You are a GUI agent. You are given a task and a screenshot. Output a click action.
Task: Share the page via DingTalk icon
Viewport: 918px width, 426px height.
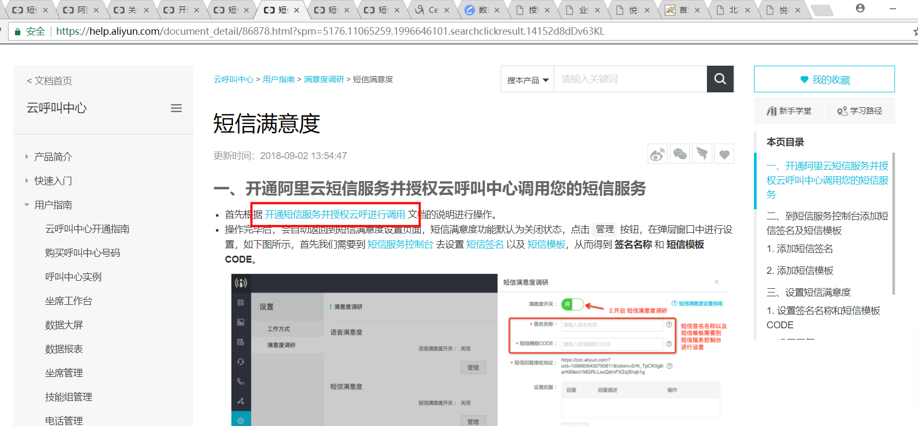coord(702,154)
